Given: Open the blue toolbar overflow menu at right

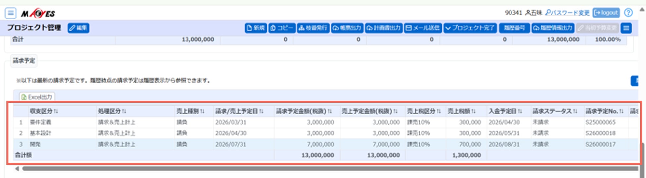Looking at the screenshot, I should coord(626,28).
